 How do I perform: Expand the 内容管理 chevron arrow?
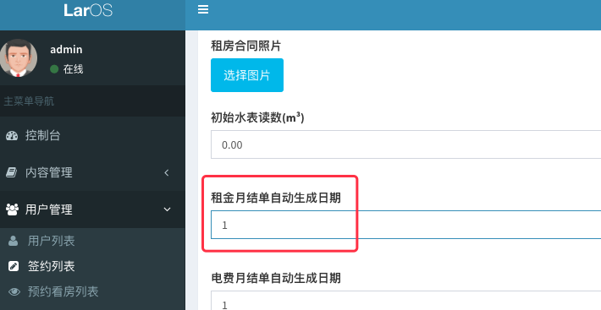(167, 173)
